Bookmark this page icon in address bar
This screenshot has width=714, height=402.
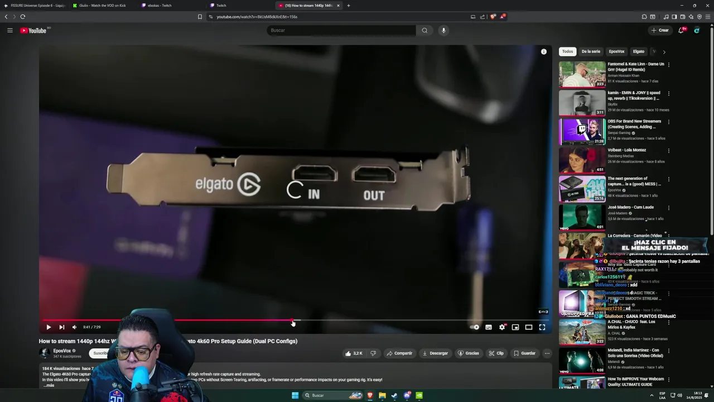200,17
